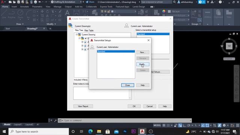The width and height of the screenshot is (240, 135).
Task: Toggle Infer Constraints in the status bar
Action: [175, 125]
